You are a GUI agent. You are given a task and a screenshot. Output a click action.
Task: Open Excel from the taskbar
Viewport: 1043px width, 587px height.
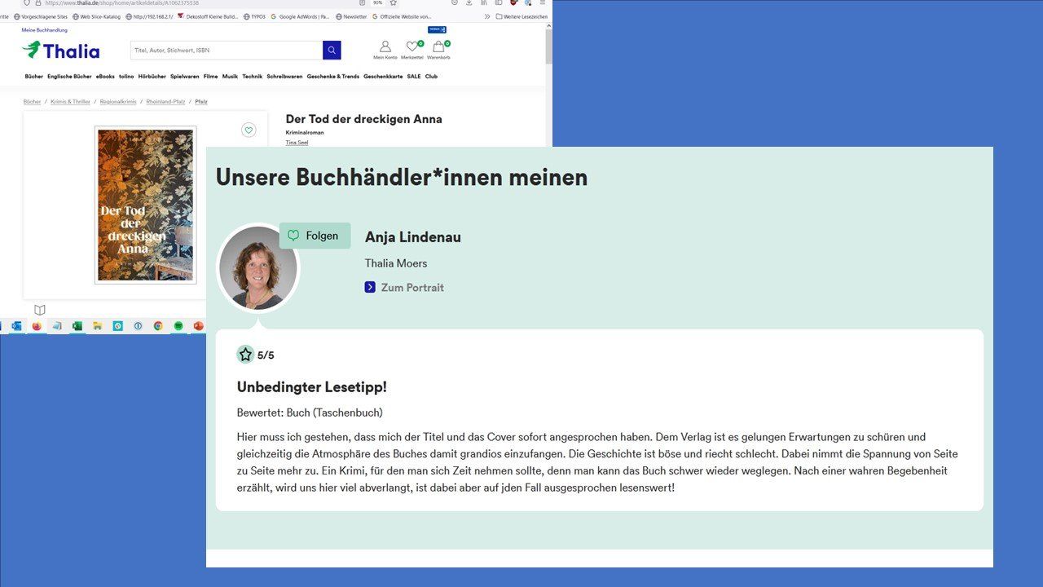(77, 326)
